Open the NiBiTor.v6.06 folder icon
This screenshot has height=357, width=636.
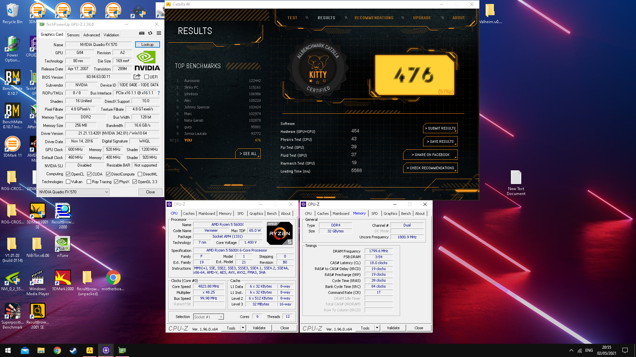[37, 247]
